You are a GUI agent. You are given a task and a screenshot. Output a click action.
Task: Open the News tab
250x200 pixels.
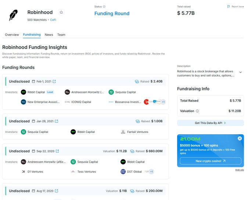(x=49, y=35)
